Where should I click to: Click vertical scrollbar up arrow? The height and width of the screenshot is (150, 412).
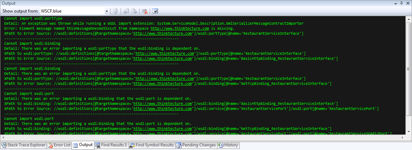[408, 19]
